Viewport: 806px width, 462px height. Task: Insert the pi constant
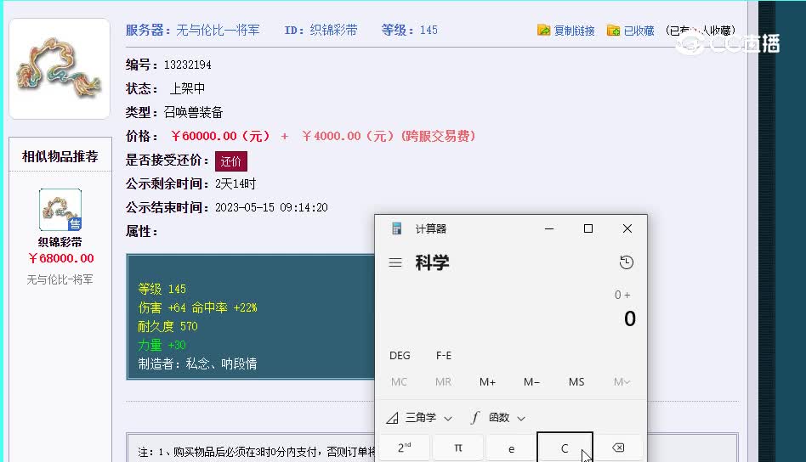tap(457, 448)
